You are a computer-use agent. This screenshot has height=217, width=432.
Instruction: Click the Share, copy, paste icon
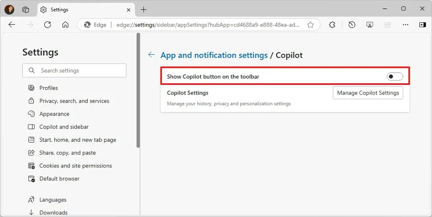tap(31, 153)
